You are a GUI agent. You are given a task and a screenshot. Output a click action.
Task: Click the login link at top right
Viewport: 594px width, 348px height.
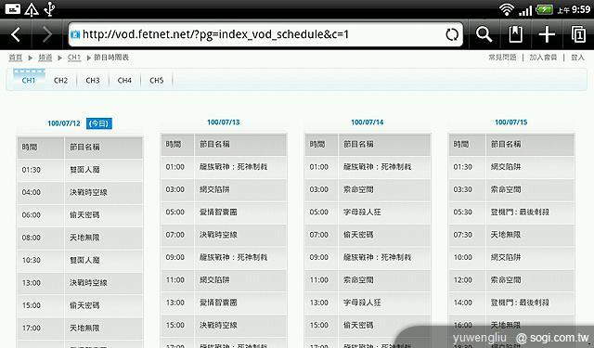coord(577,58)
